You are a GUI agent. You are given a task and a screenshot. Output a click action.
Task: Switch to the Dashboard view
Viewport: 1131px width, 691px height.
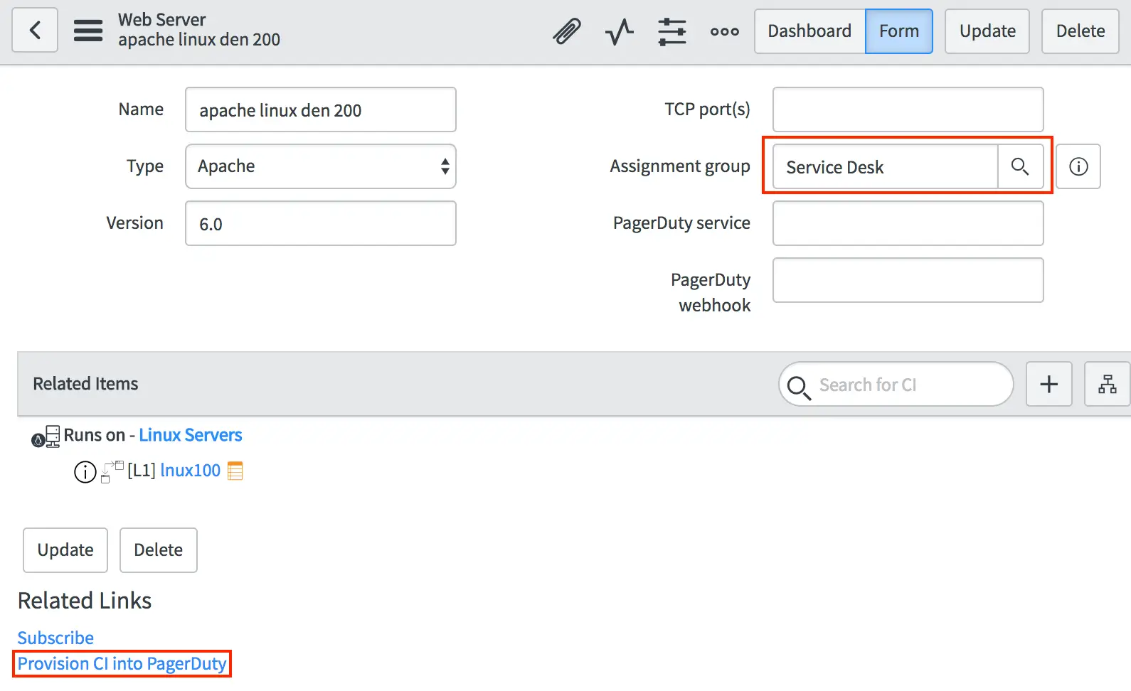tap(809, 31)
